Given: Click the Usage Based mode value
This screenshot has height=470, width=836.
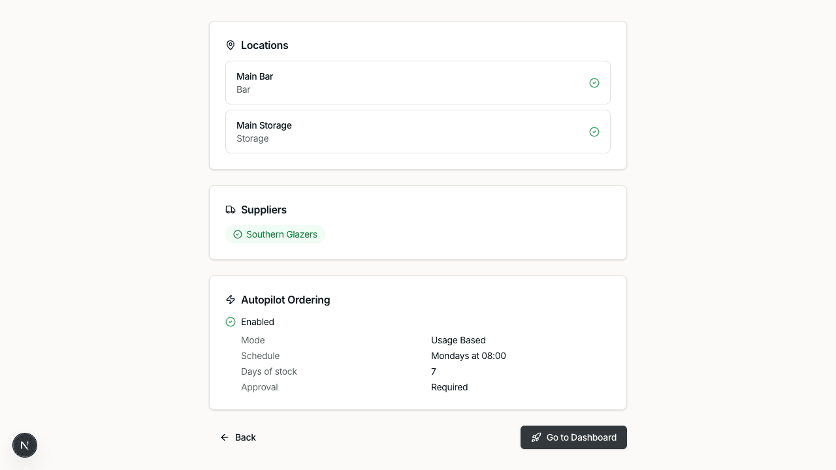Looking at the screenshot, I should pyautogui.click(x=458, y=340).
